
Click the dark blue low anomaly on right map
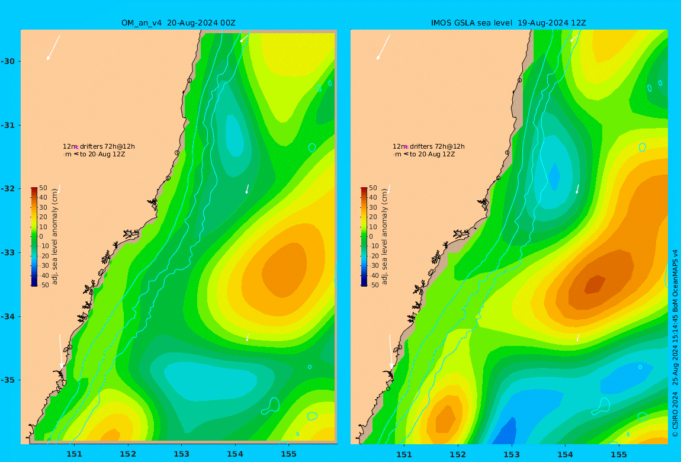tap(506, 432)
